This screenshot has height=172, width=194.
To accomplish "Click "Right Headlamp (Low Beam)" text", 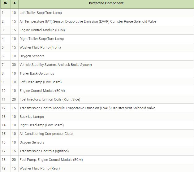I will [x=41, y=125].
